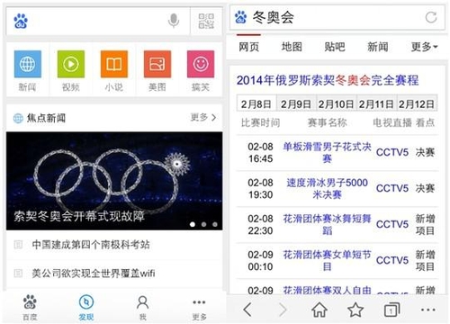Select the 新闻 results tab
The image size is (450, 324).
point(378,47)
